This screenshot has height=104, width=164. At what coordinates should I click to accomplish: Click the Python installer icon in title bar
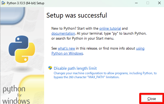tap(3, 3)
